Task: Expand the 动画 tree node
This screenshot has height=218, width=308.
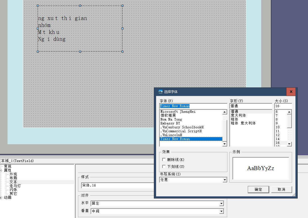Action: pos(1,198)
